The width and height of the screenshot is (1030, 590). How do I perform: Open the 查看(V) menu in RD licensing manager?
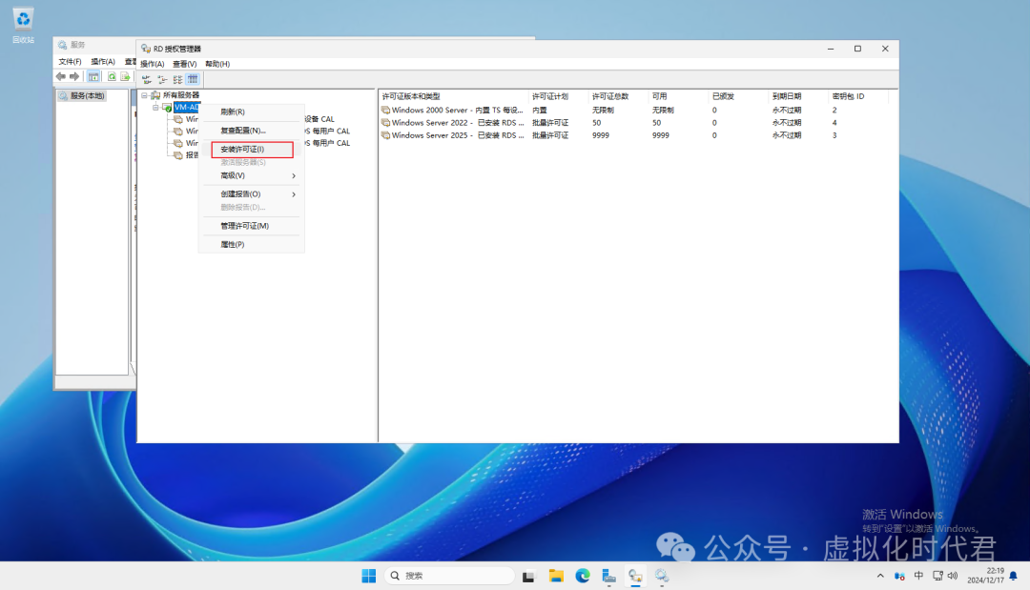tap(184, 64)
